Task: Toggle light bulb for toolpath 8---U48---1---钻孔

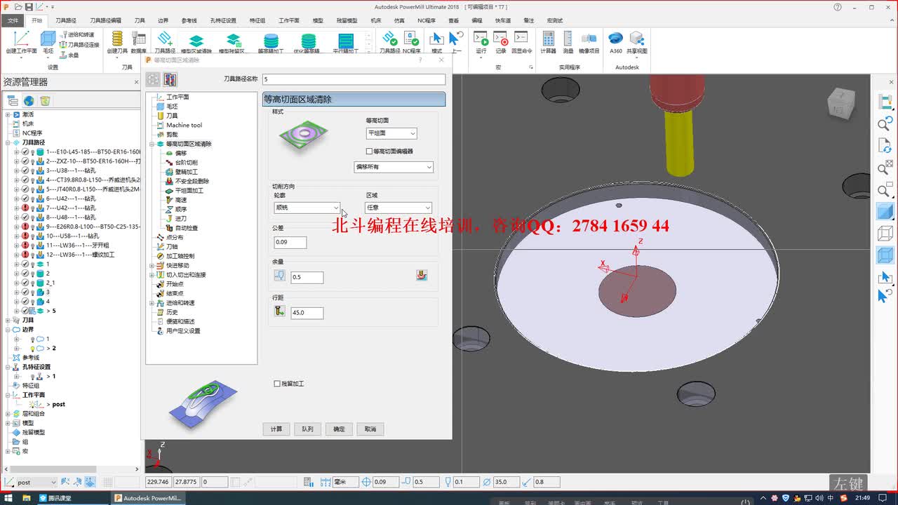Action: click(x=32, y=217)
